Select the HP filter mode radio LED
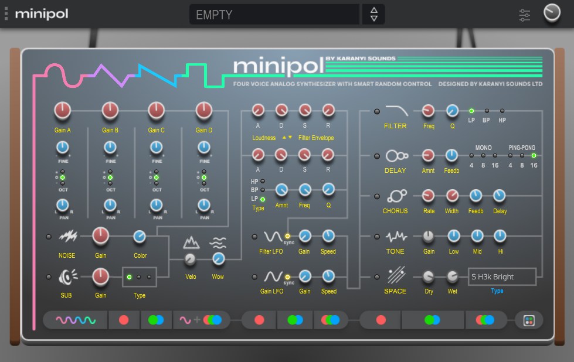The width and height of the screenshot is (574, 362). 502,111
